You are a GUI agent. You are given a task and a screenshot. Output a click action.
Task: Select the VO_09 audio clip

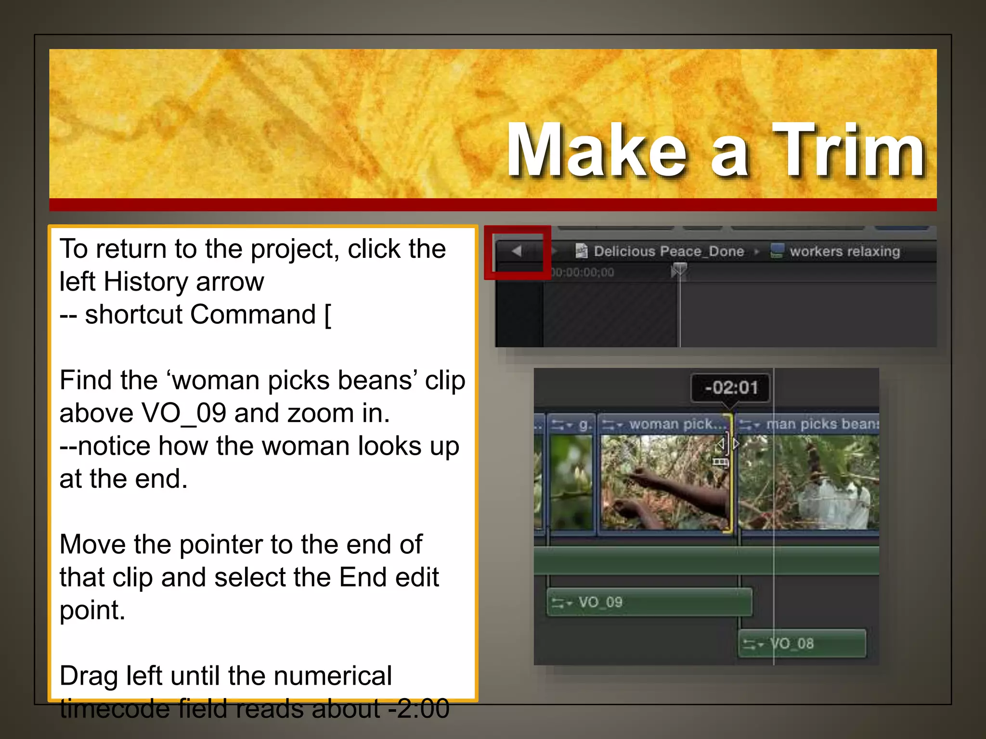click(x=649, y=602)
